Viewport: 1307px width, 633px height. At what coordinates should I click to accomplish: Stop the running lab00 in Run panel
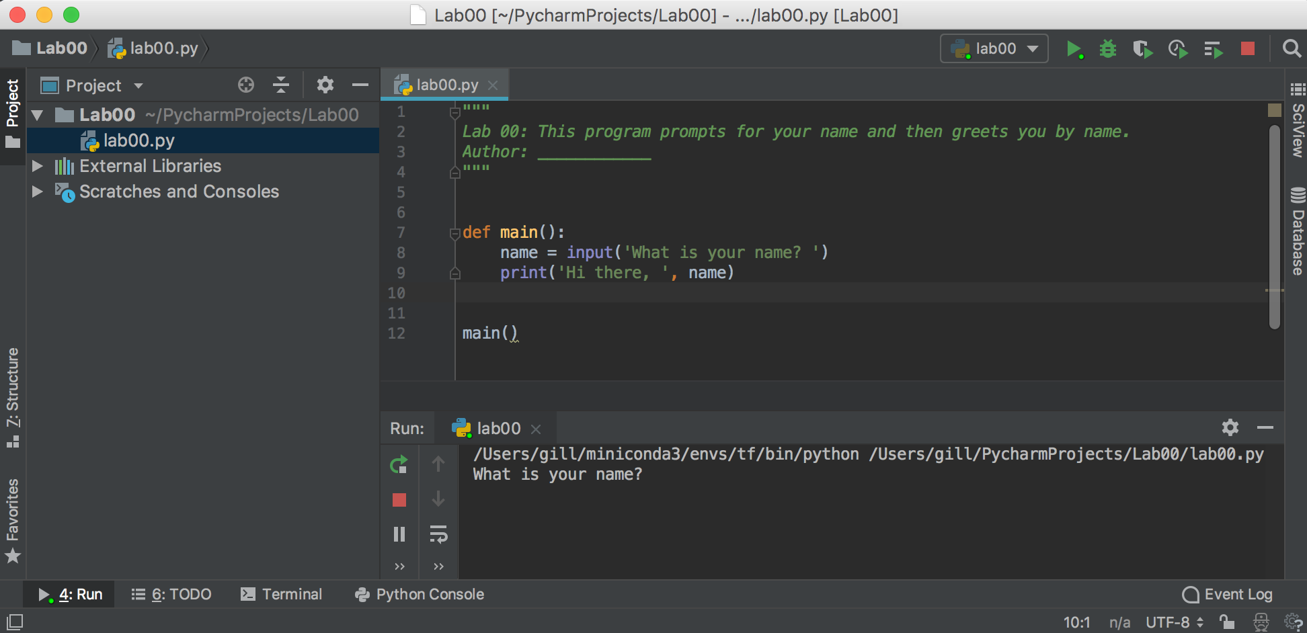tap(399, 500)
